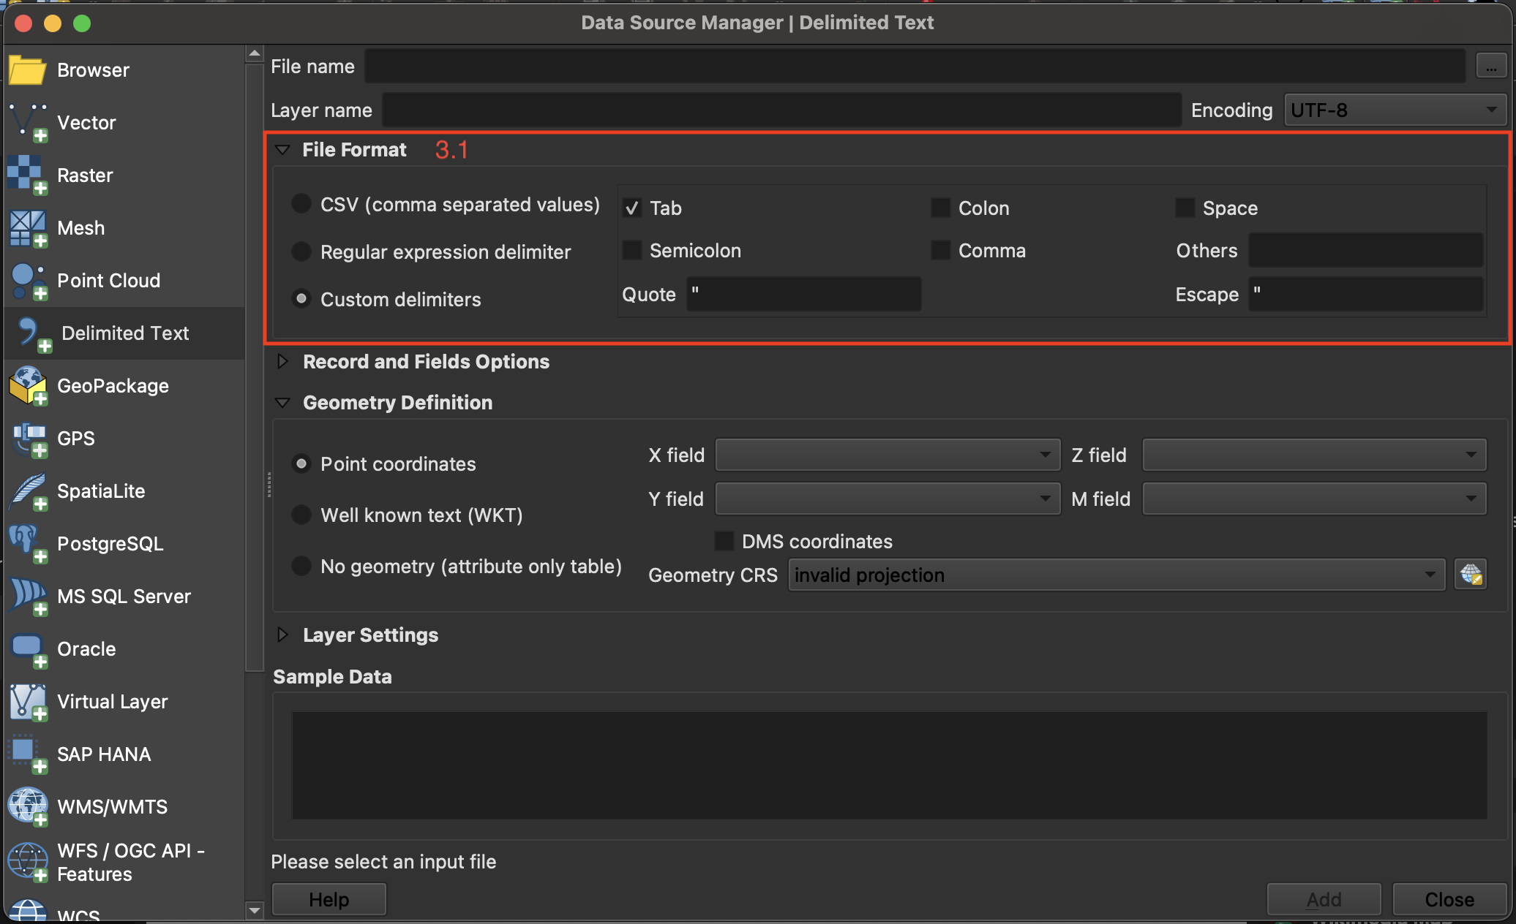Open the SpatiaLite feather icon
This screenshot has width=1516, height=924.
pyautogui.click(x=28, y=491)
